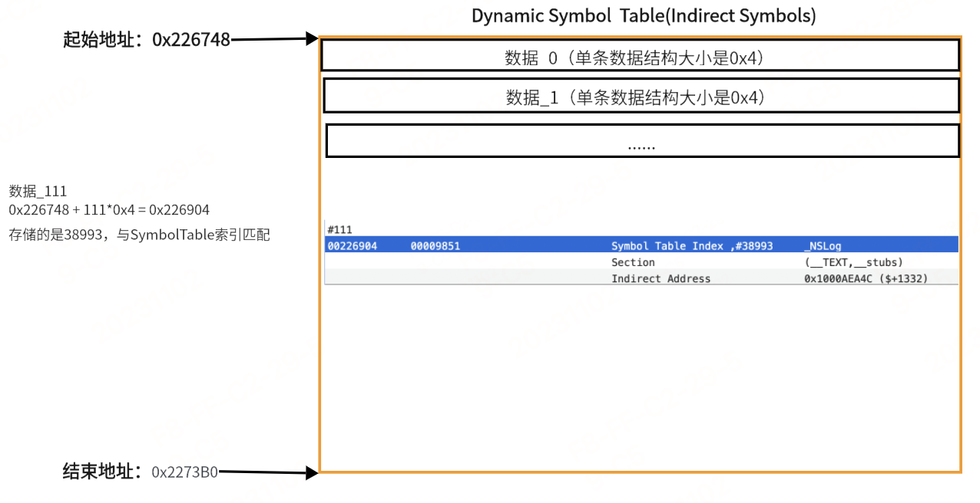Click the 数据_111 label on the left

[x=38, y=191]
